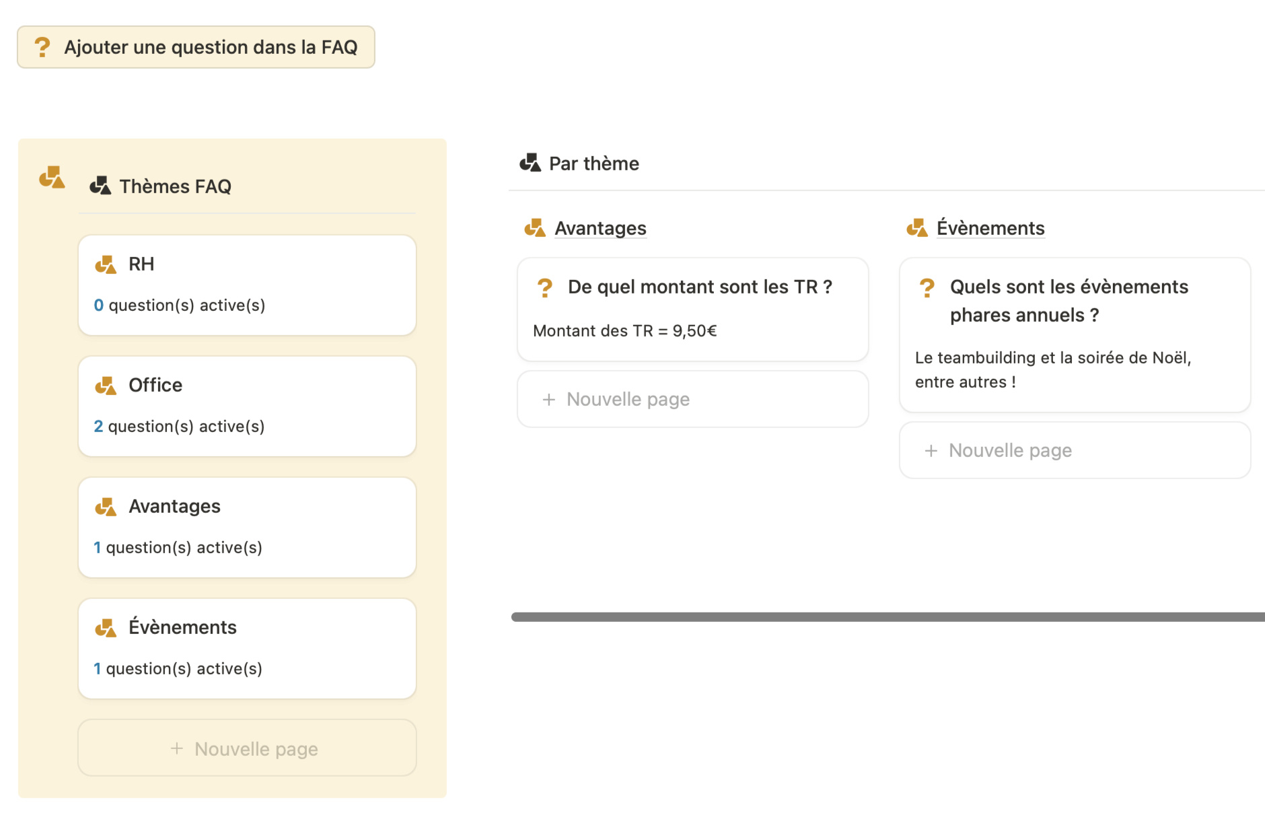The width and height of the screenshot is (1265, 815).
Task: Add Nouvelle page under Thèmes FAQ list
Action: (247, 748)
